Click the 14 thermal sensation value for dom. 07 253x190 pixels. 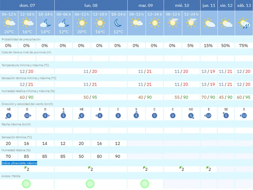pyautogui.click(x=45, y=144)
